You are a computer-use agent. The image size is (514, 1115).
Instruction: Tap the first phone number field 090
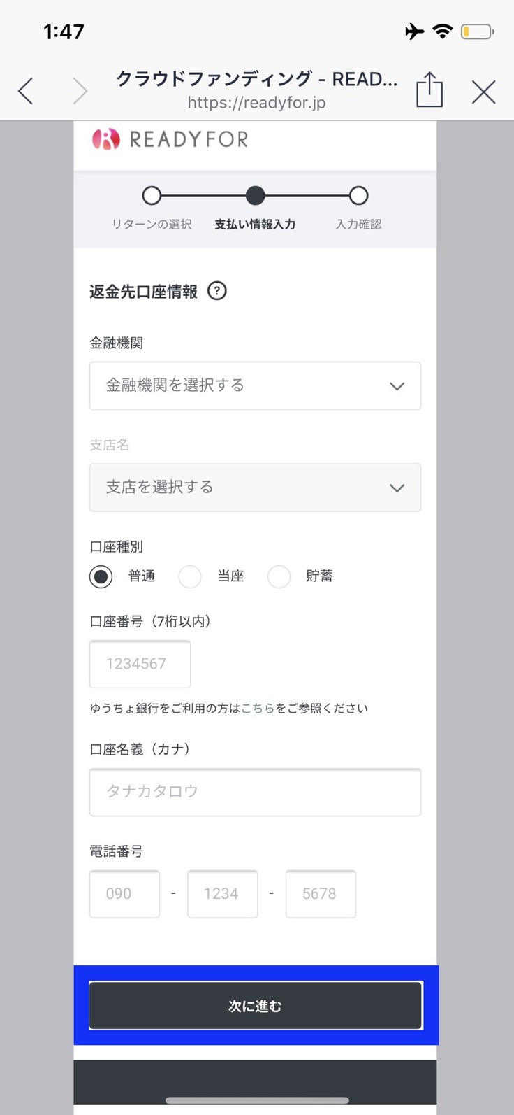(x=124, y=893)
